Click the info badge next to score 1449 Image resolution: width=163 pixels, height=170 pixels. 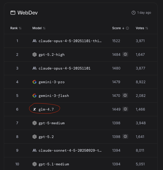pyautogui.click(x=125, y=109)
